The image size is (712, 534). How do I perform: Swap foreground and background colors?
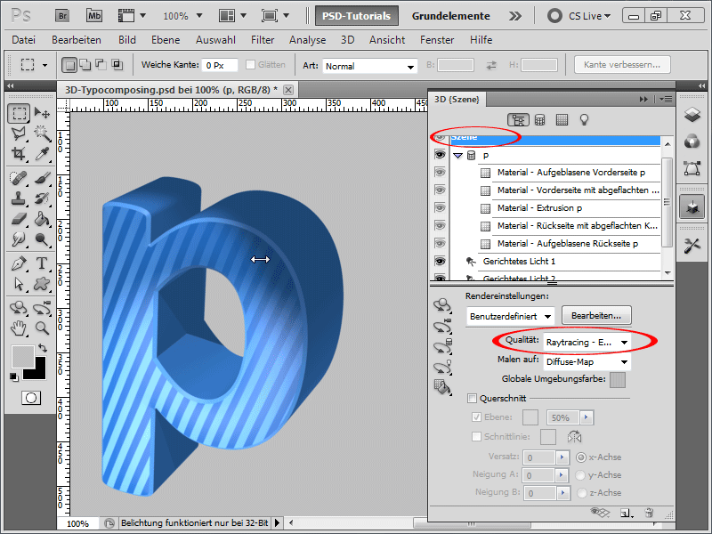[x=42, y=348]
